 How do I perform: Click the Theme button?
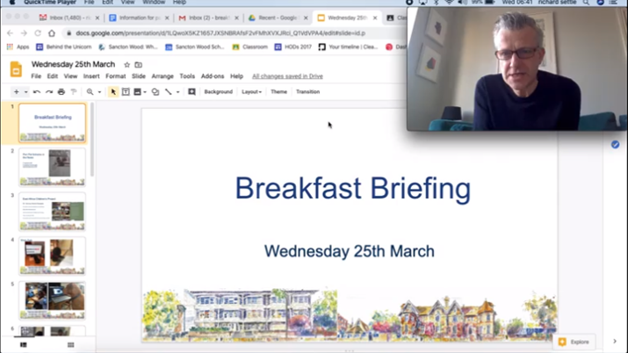click(x=278, y=91)
